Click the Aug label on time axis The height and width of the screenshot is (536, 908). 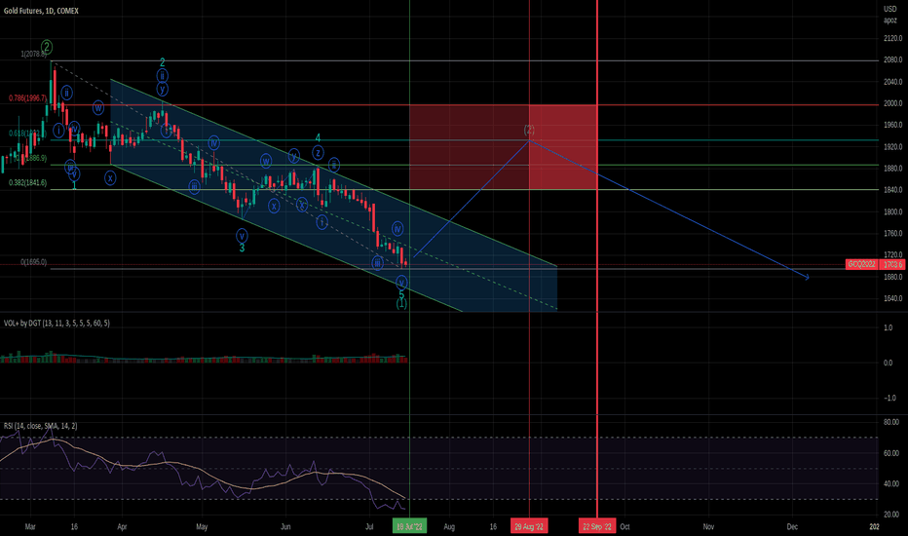tap(449, 526)
